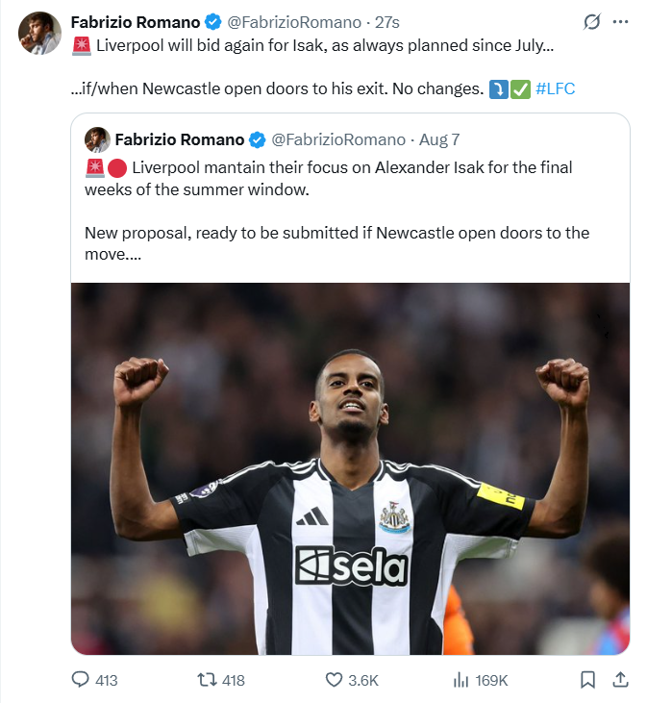Click the blue verified badge by author name

coord(212,21)
